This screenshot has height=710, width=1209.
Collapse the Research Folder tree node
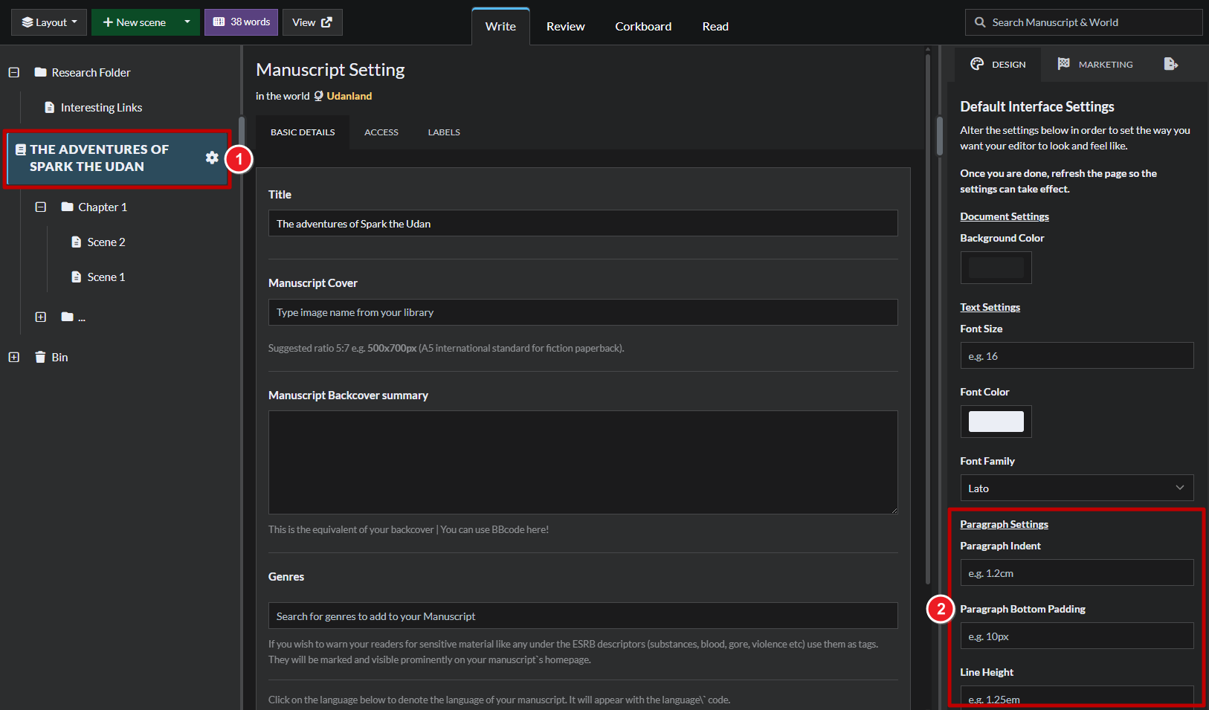click(x=13, y=72)
